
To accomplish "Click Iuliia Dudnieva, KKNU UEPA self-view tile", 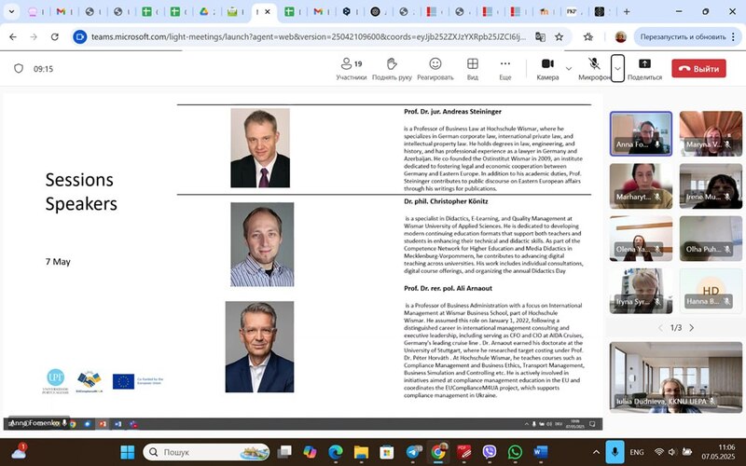I will tap(675, 377).
